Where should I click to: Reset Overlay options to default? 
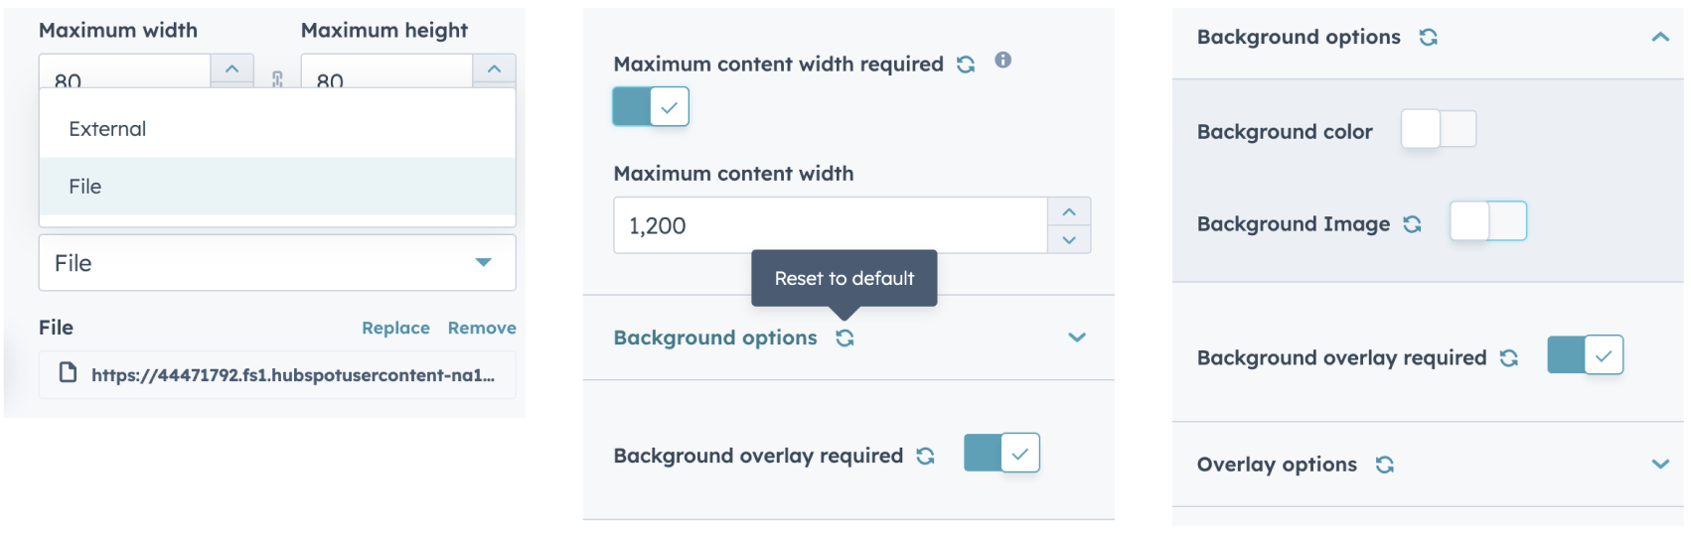pyautogui.click(x=1385, y=465)
